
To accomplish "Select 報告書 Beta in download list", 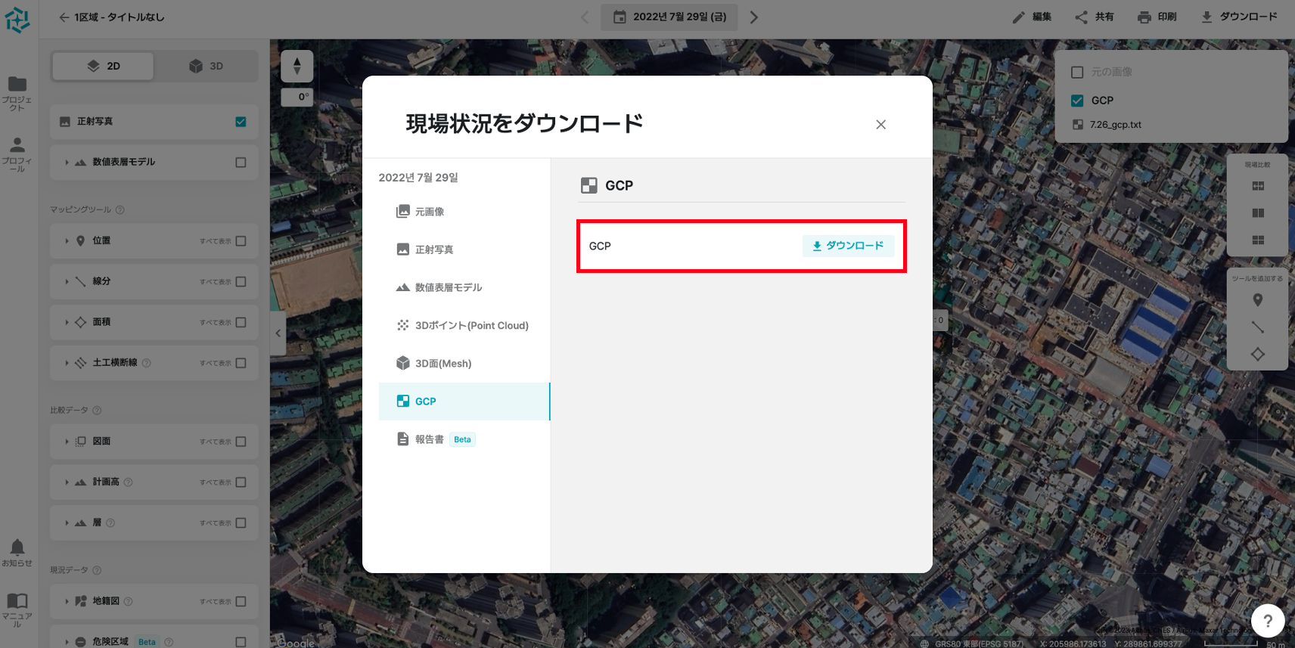I will [x=464, y=439].
